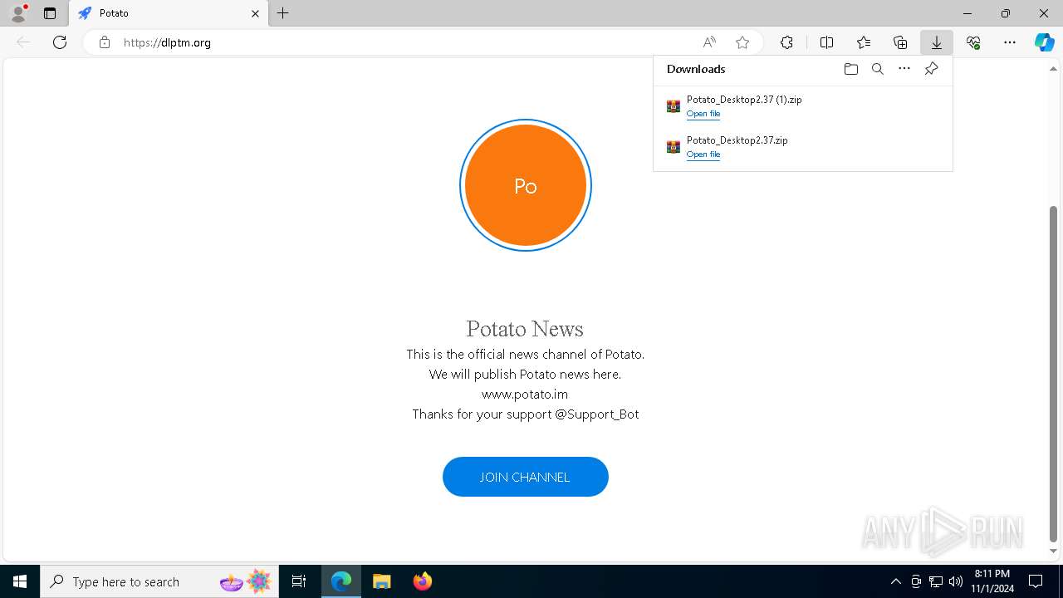Close the Potato tab
The width and height of the screenshot is (1063, 598).
pyautogui.click(x=255, y=13)
